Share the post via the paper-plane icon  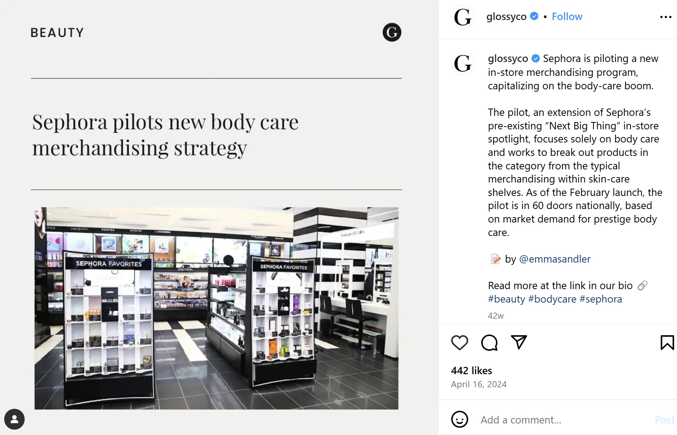(x=519, y=342)
